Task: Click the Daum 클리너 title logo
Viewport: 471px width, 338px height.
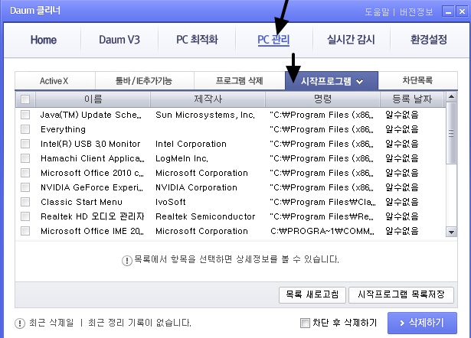Action: click(35, 11)
